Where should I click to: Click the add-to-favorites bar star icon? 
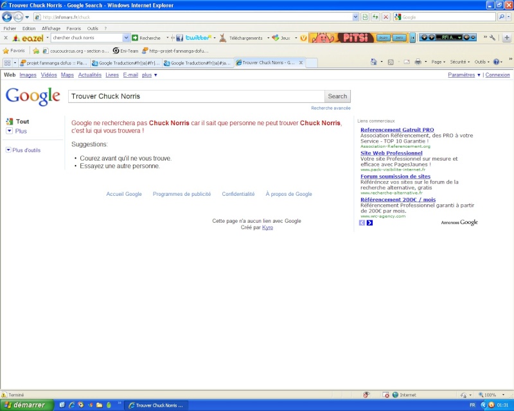36,51
